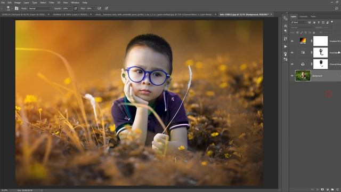
Task: Switch to the Channels tab
Action: click(x=303, y=17)
